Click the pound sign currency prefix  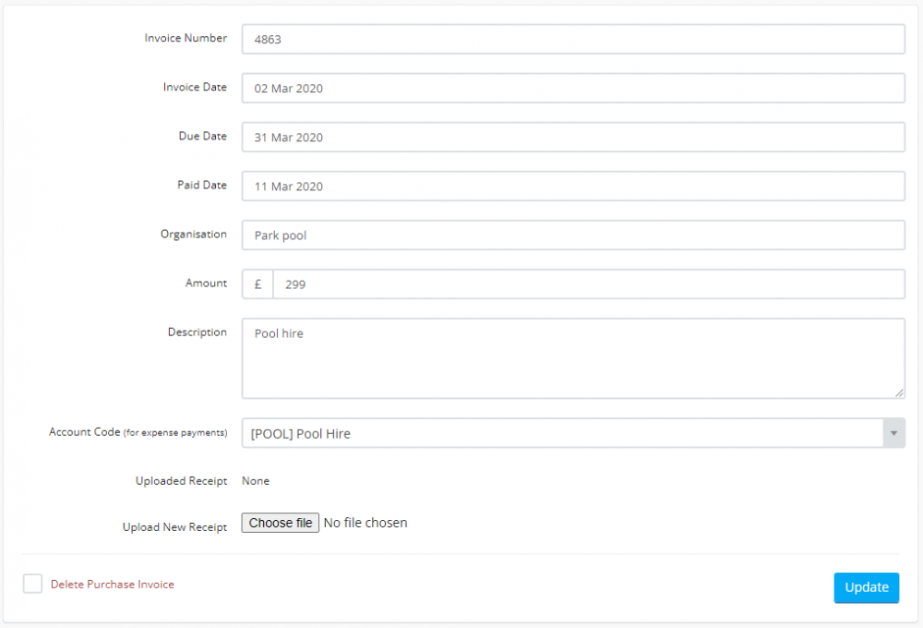point(257,284)
